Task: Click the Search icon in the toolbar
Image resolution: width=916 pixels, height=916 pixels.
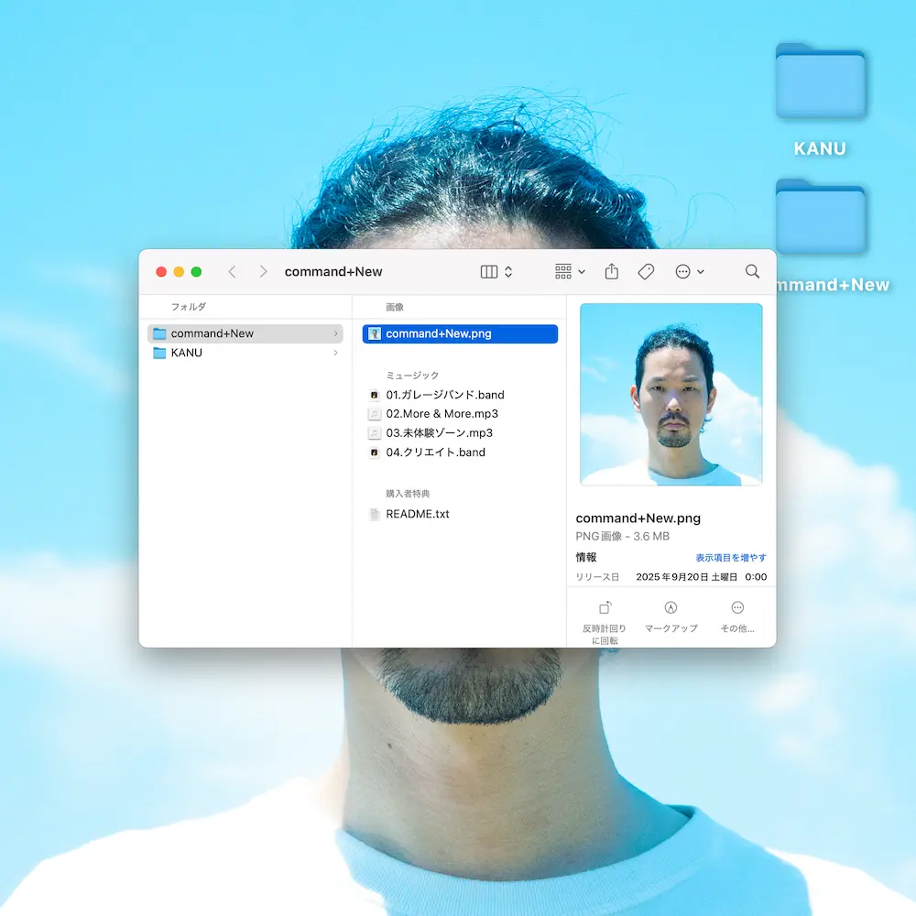Action: pyautogui.click(x=751, y=271)
